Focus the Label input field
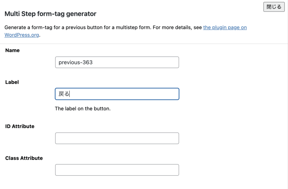The height and width of the screenshot is (189, 288). click(117, 94)
